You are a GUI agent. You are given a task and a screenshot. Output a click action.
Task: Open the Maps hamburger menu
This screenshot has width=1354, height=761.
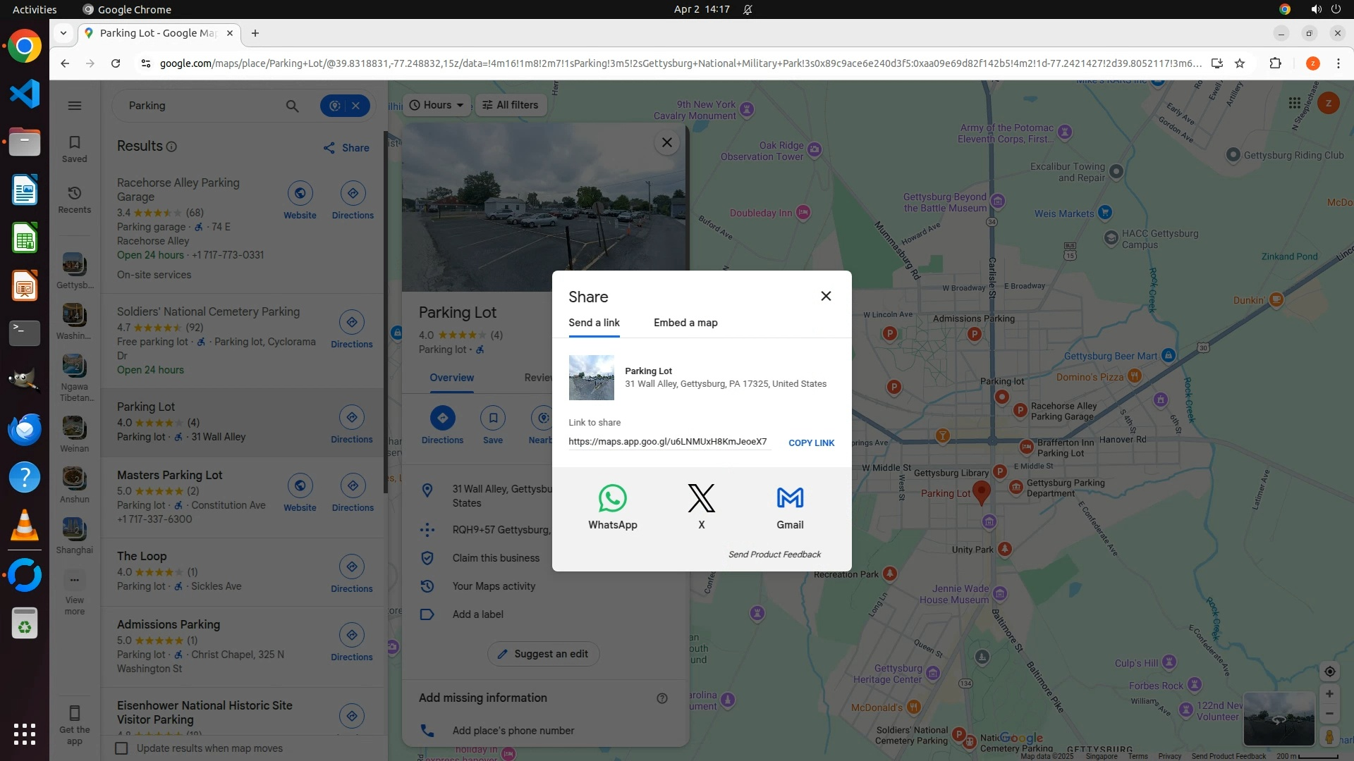tap(75, 106)
